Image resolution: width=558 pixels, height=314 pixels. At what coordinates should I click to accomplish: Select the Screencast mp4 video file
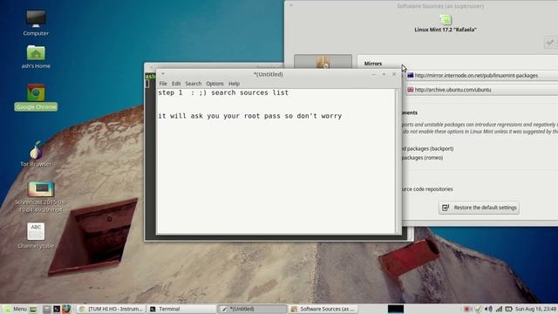click(41, 197)
